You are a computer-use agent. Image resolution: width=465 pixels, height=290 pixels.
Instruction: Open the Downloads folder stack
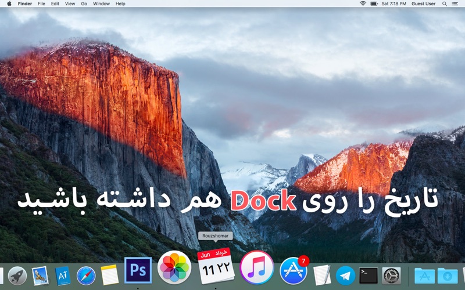coord(448,276)
